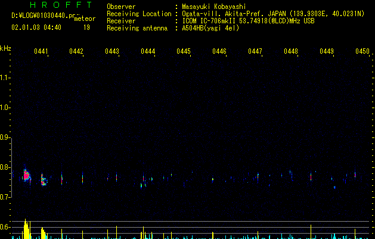Screen dimensions: 375x239
Task: Click the 0441 time marker
Action: (41, 51)
